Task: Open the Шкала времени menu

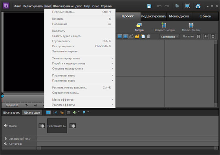Action: [63, 6]
